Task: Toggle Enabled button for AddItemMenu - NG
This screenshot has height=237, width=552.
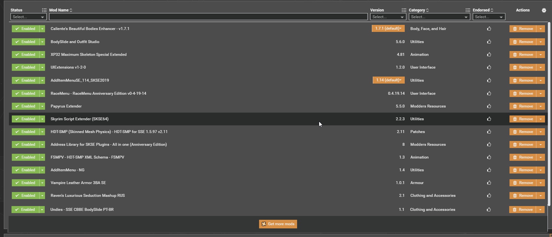Action: point(25,170)
